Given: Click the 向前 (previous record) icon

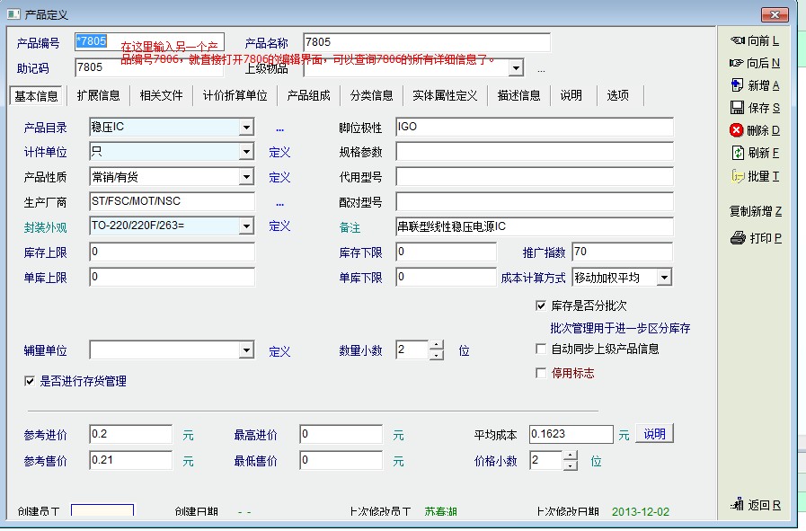Looking at the screenshot, I should [737, 40].
